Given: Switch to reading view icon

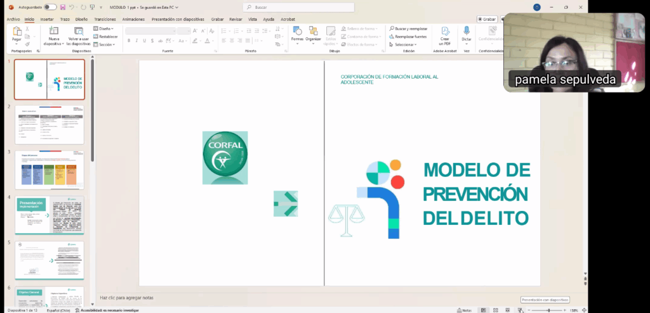Looking at the screenshot, I should point(507,310).
